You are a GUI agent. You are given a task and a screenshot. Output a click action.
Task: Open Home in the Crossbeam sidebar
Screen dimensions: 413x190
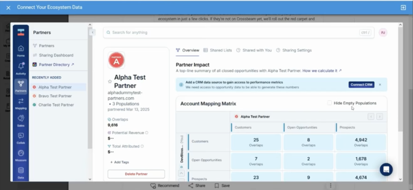21,51
